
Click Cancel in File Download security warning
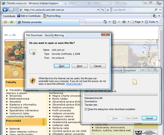coord(98,66)
